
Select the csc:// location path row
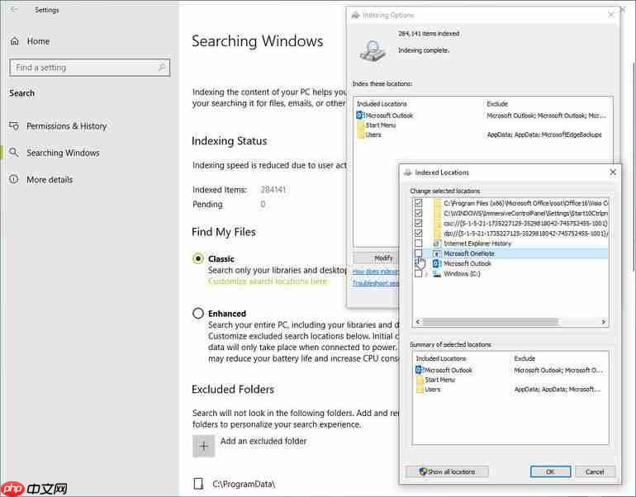coord(525,224)
